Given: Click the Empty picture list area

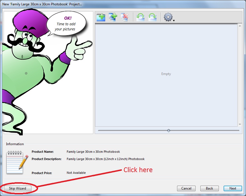Looking at the screenshot, I should tap(166, 75).
